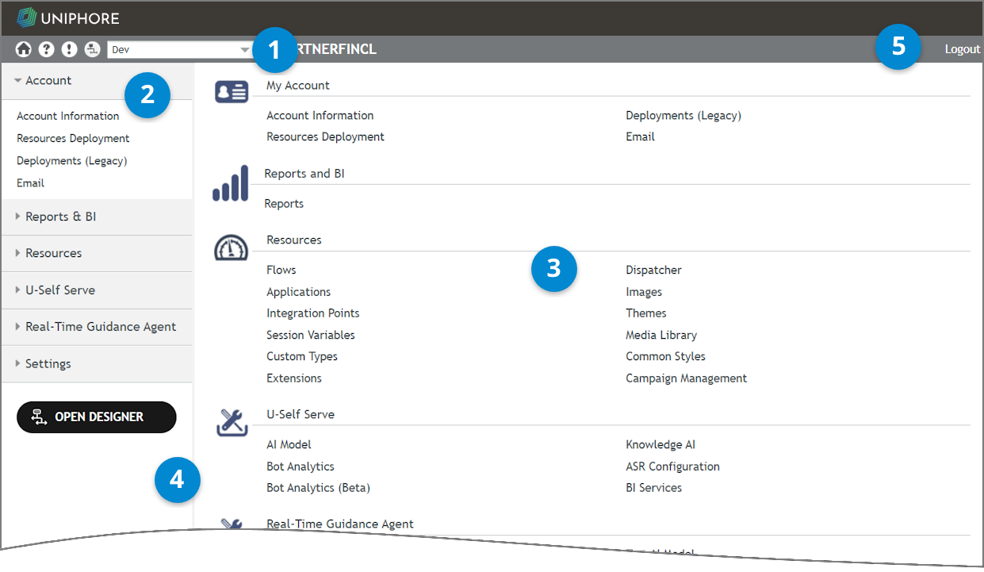Open Integration Points link
Image resolution: width=984 pixels, height=572 pixels.
click(x=313, y=313)
